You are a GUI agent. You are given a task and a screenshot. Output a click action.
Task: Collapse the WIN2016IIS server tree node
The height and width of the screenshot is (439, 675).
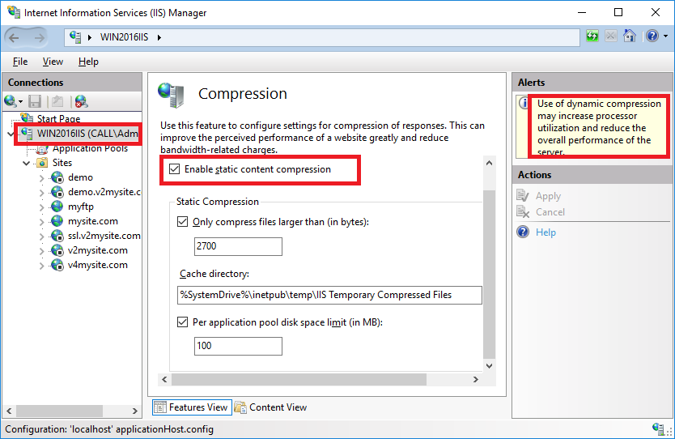11,134
